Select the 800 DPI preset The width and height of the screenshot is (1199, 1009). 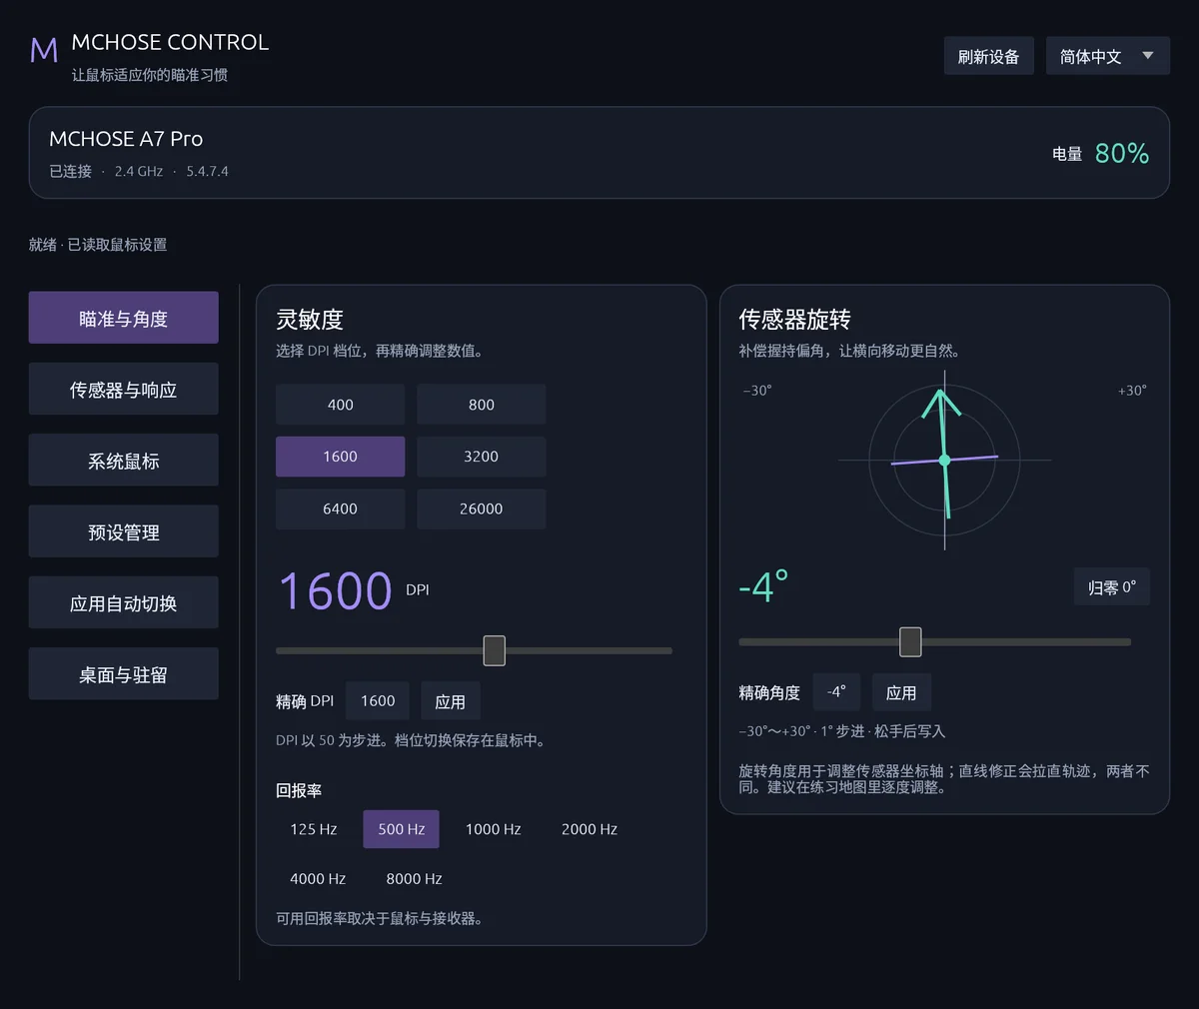481,405
